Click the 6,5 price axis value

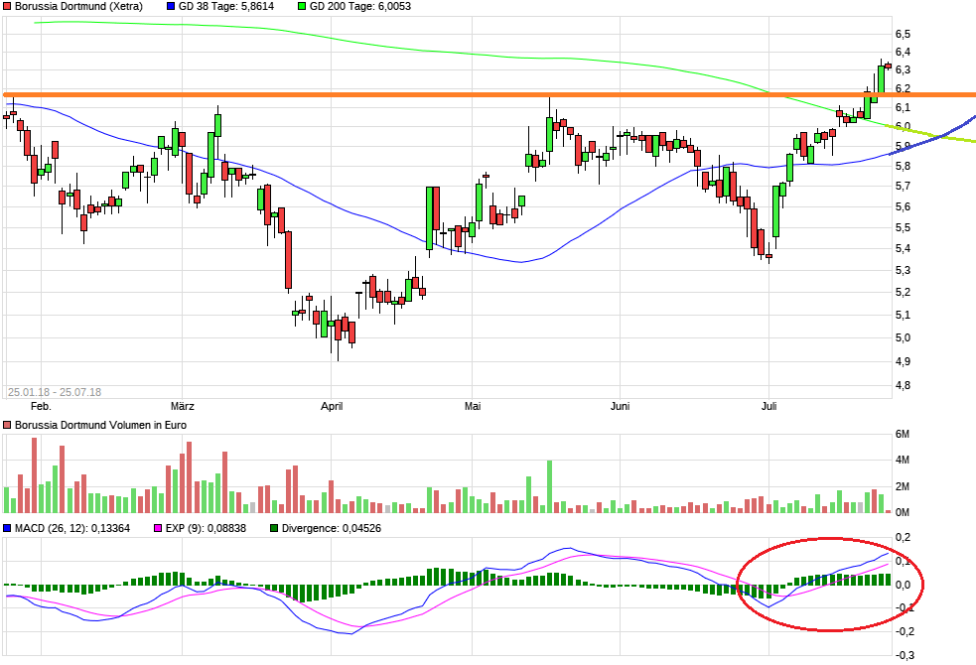[903, 34]
